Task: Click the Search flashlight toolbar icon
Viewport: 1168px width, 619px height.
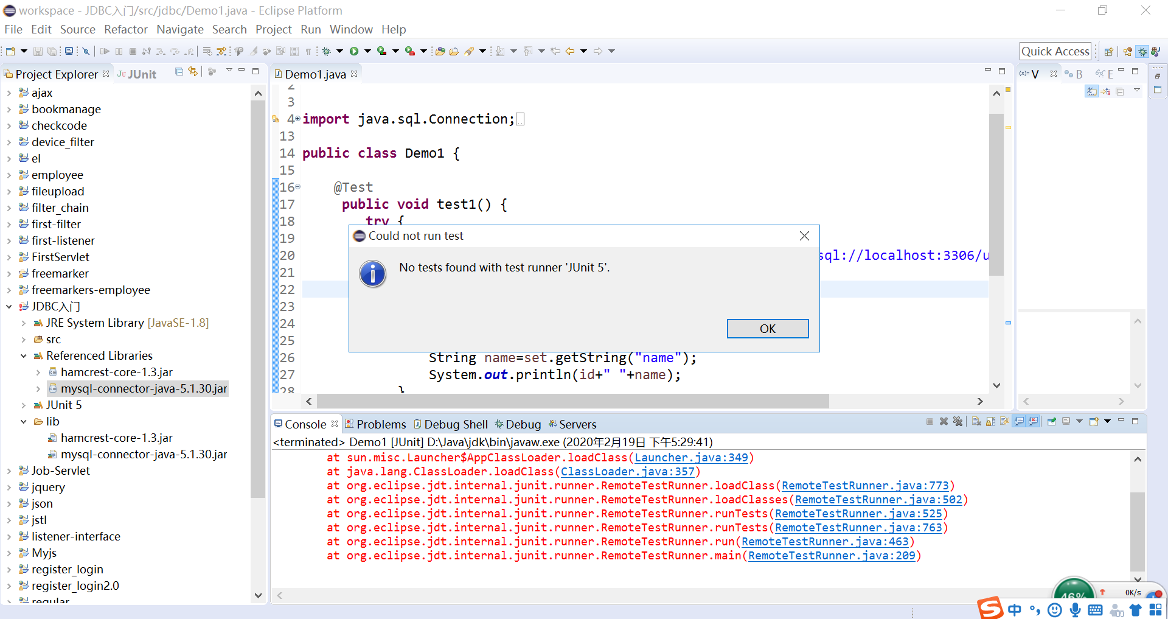Action: pos(469,51)
